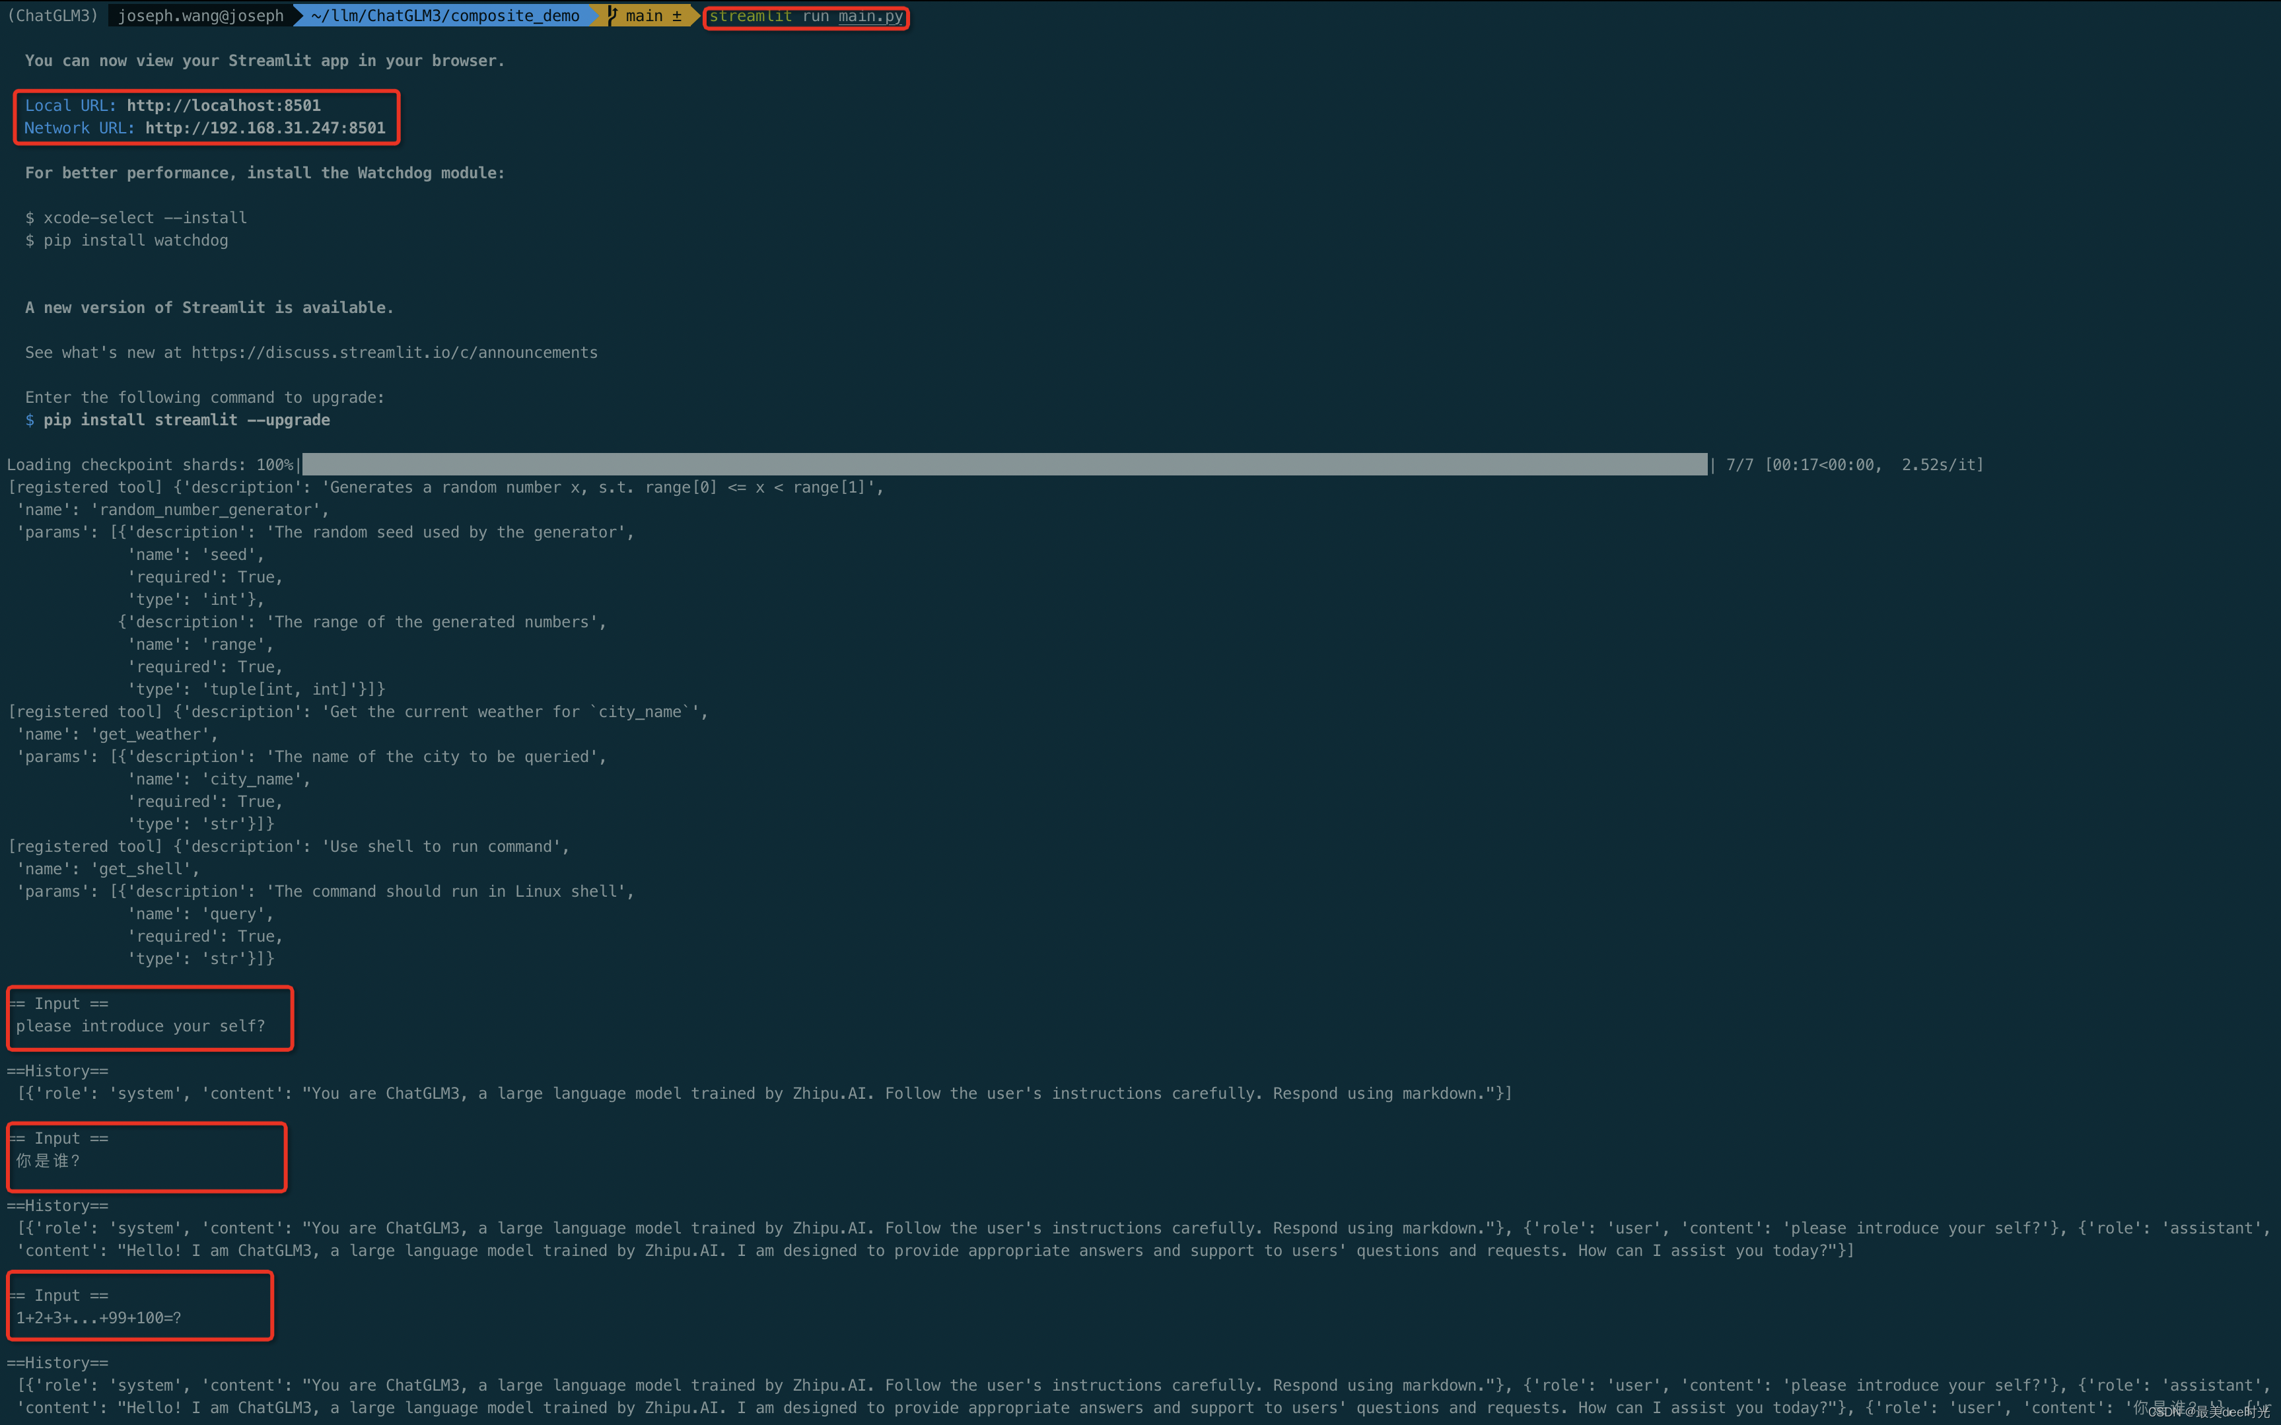Viewport: 2281px width, 1425px height.
Task: Click the first '==History==' heading
Action: coord(57,1072)
